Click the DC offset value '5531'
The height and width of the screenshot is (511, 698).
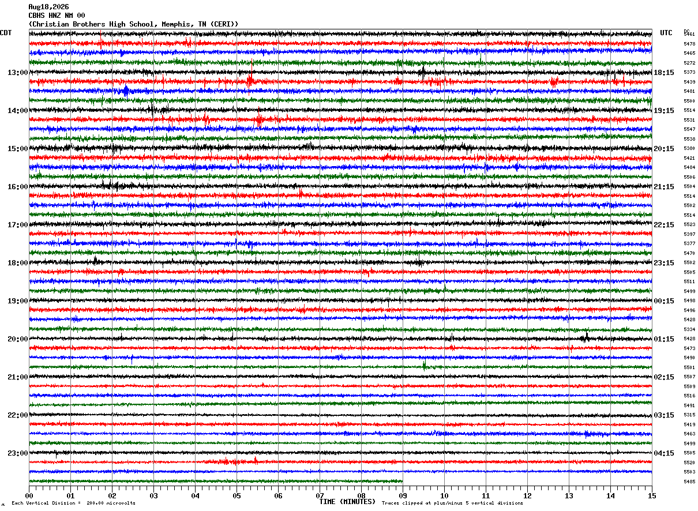tap(689, 120)
